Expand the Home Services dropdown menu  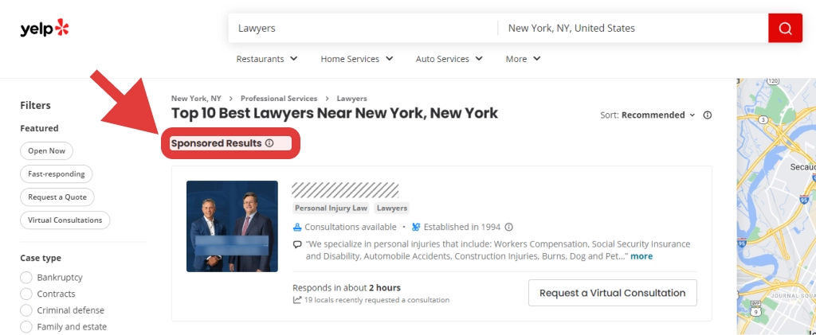coord(357,59)
